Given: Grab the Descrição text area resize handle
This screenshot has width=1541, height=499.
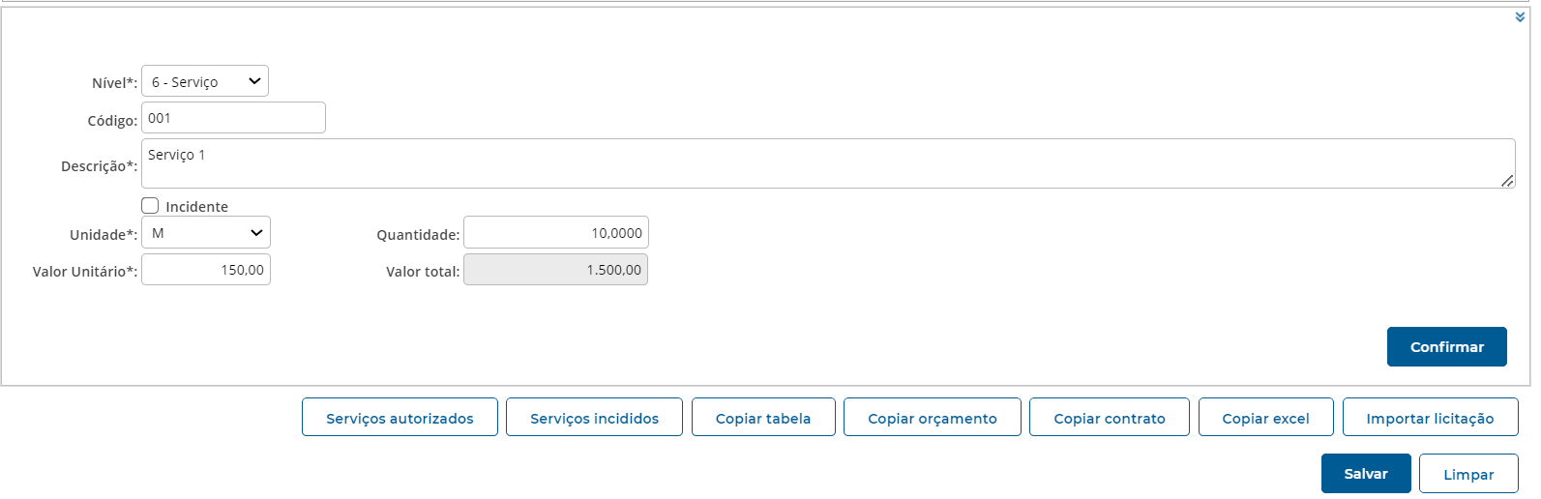Looking at the screenshot, I should pyautogui.click(x=1507, y=181).
